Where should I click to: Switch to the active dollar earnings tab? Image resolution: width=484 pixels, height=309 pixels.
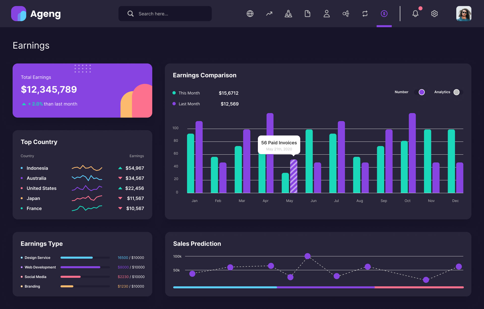(384, 14)
